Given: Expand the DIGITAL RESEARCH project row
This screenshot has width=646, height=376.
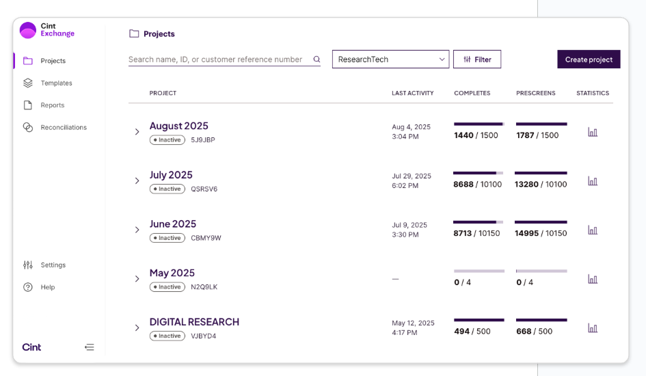Looking at the screenshot, I should [x=137, y=328].
